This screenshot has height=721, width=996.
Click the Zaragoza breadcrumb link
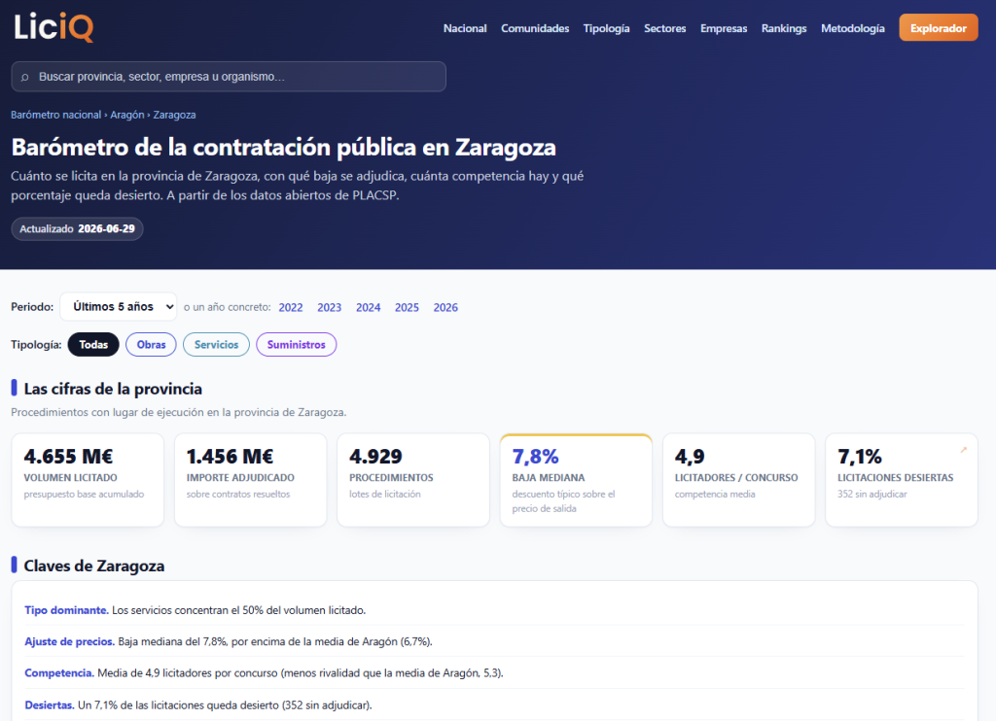pyautogui.click(x=174, y=115)
